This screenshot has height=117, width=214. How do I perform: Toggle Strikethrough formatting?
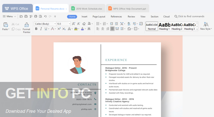(52, 29)
